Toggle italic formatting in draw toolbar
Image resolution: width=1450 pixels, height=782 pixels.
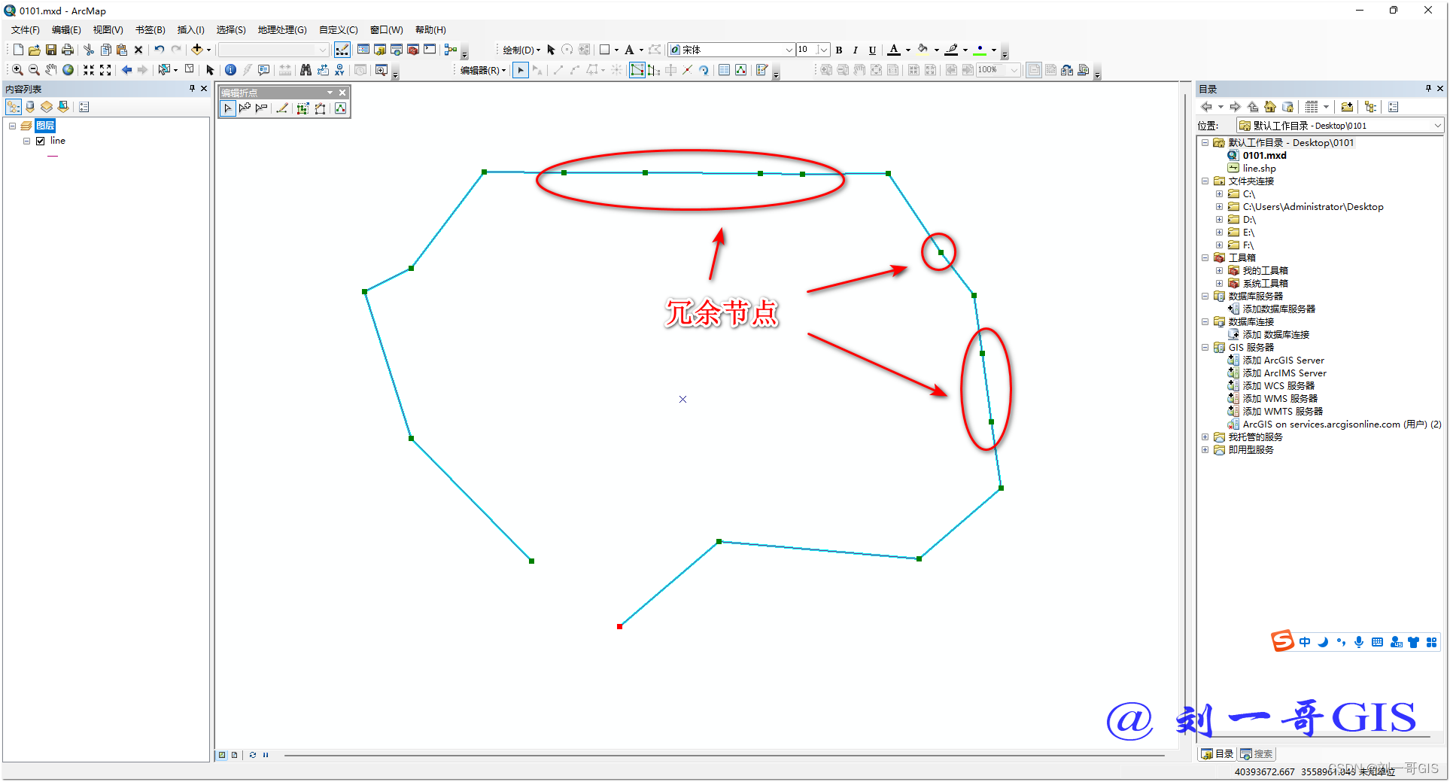tap(856, 50)
